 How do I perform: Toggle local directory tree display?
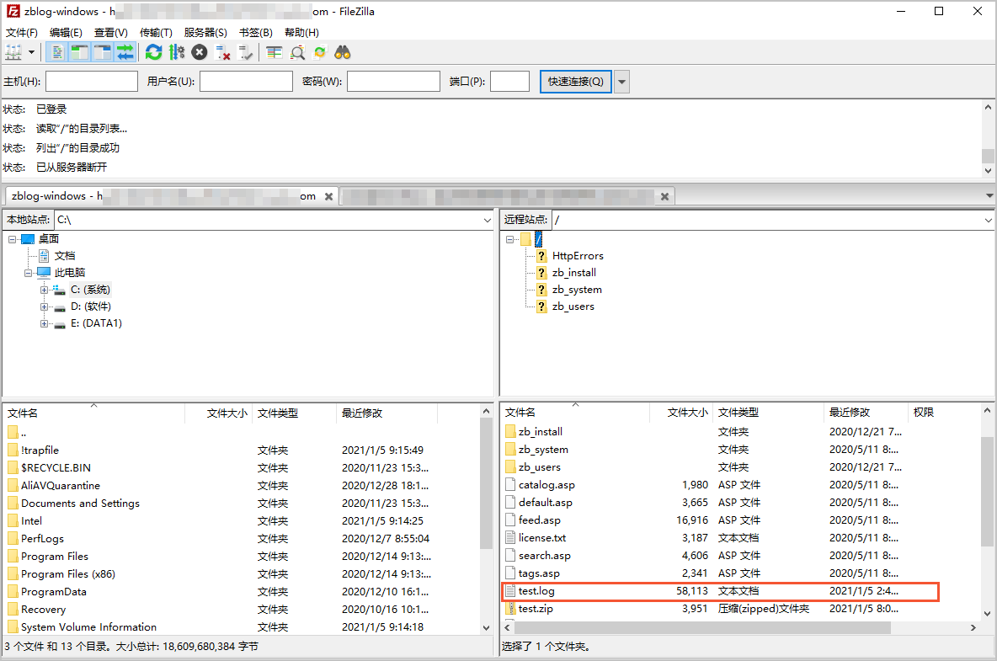click(x=79, y=52)
